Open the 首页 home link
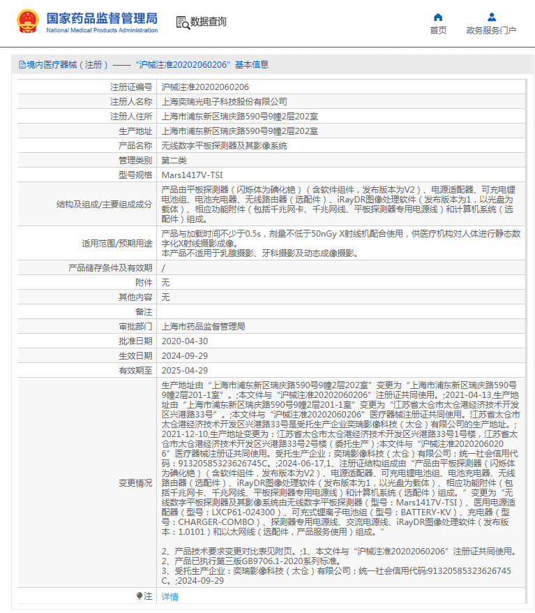Screen dimensions: 535x613 click(x=438, y=31)
